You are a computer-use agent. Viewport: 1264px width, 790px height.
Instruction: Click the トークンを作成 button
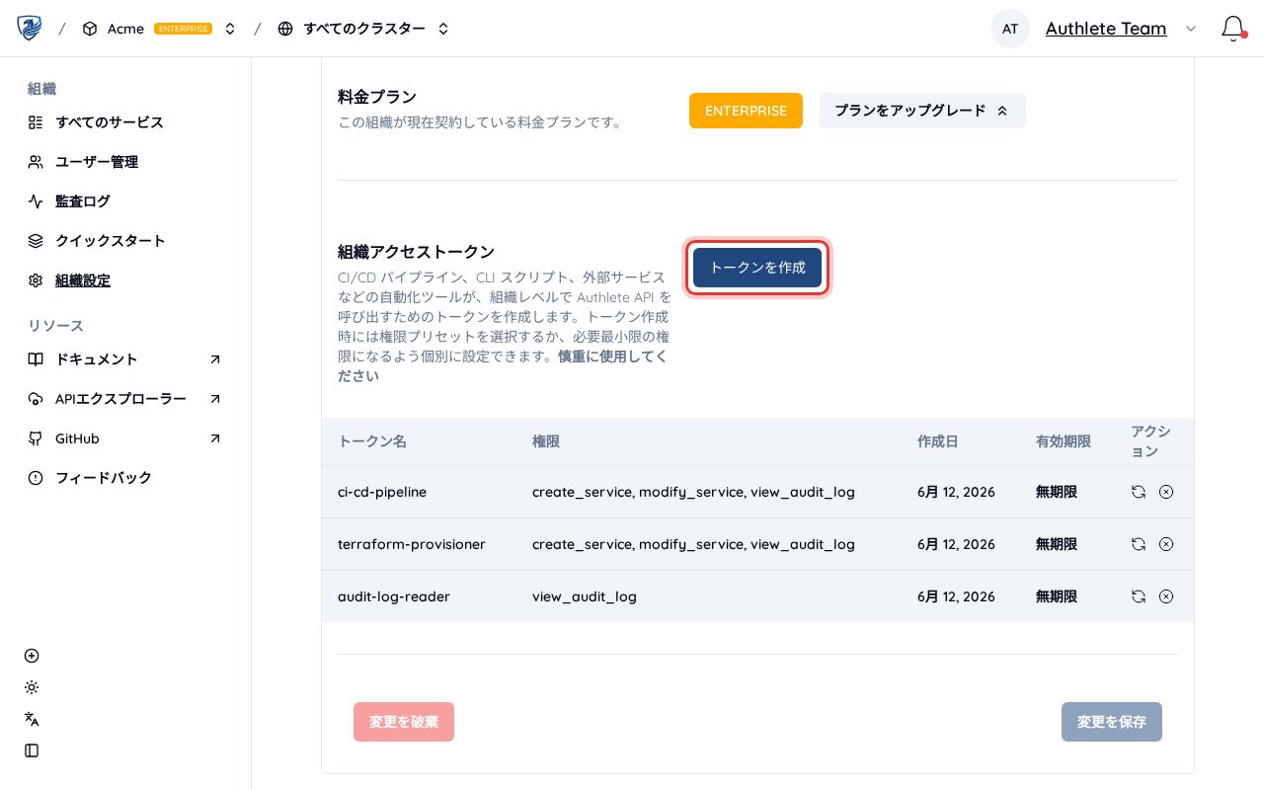(757, 268)
